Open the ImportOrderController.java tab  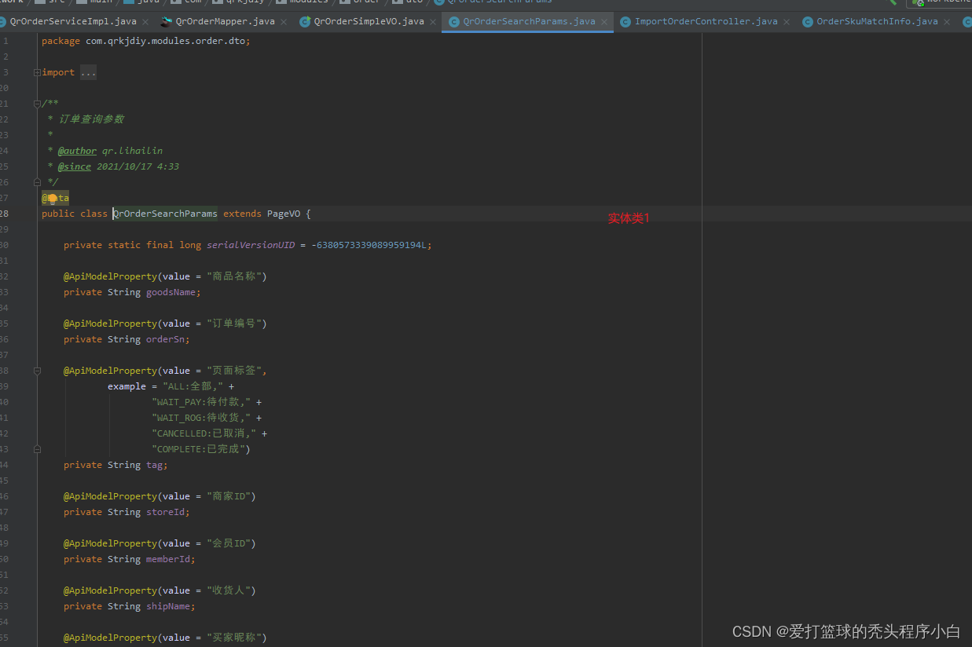click(x=706, y=22)
